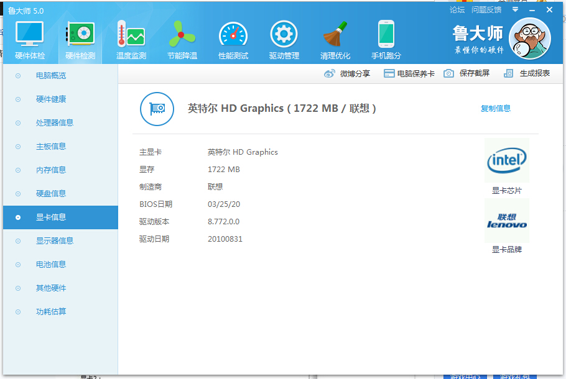Launch 性能测试 performance gauge icon
Screen dimensions: 566x379
click(x=233, y=34)
